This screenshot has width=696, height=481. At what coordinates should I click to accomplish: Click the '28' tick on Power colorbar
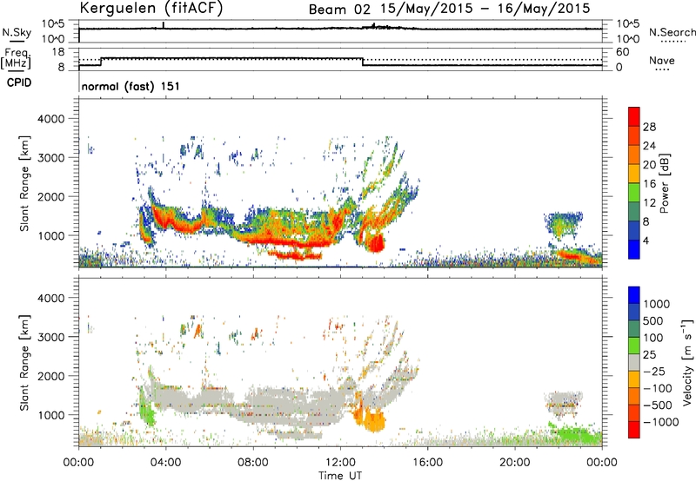649,127
